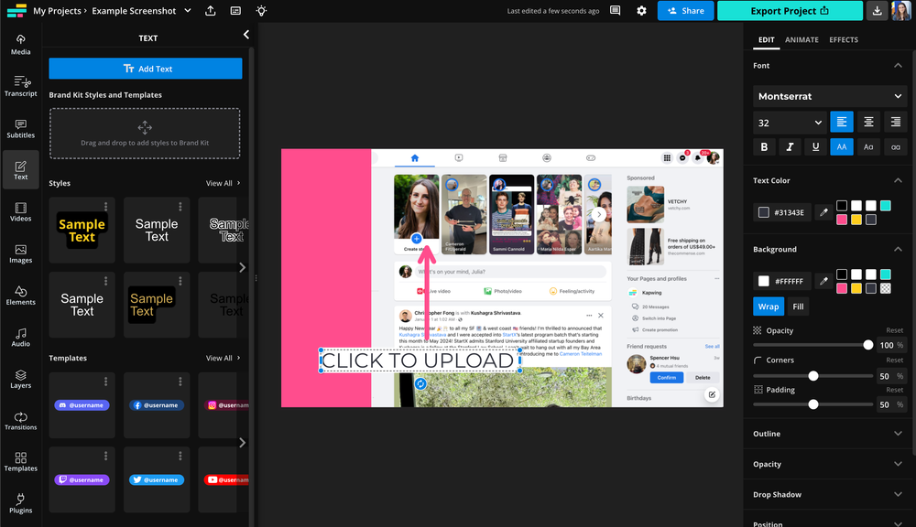
Task: Open the Media panel
Action: tap(19, 44)
